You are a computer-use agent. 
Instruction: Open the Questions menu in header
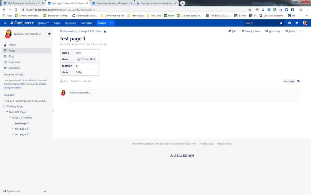point(70,23)
